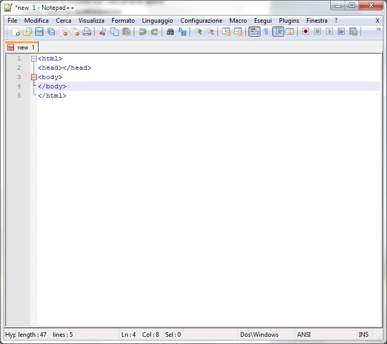Toggle synchronized horizontal scrolling

pyautogui.click(x=238, y=32)
